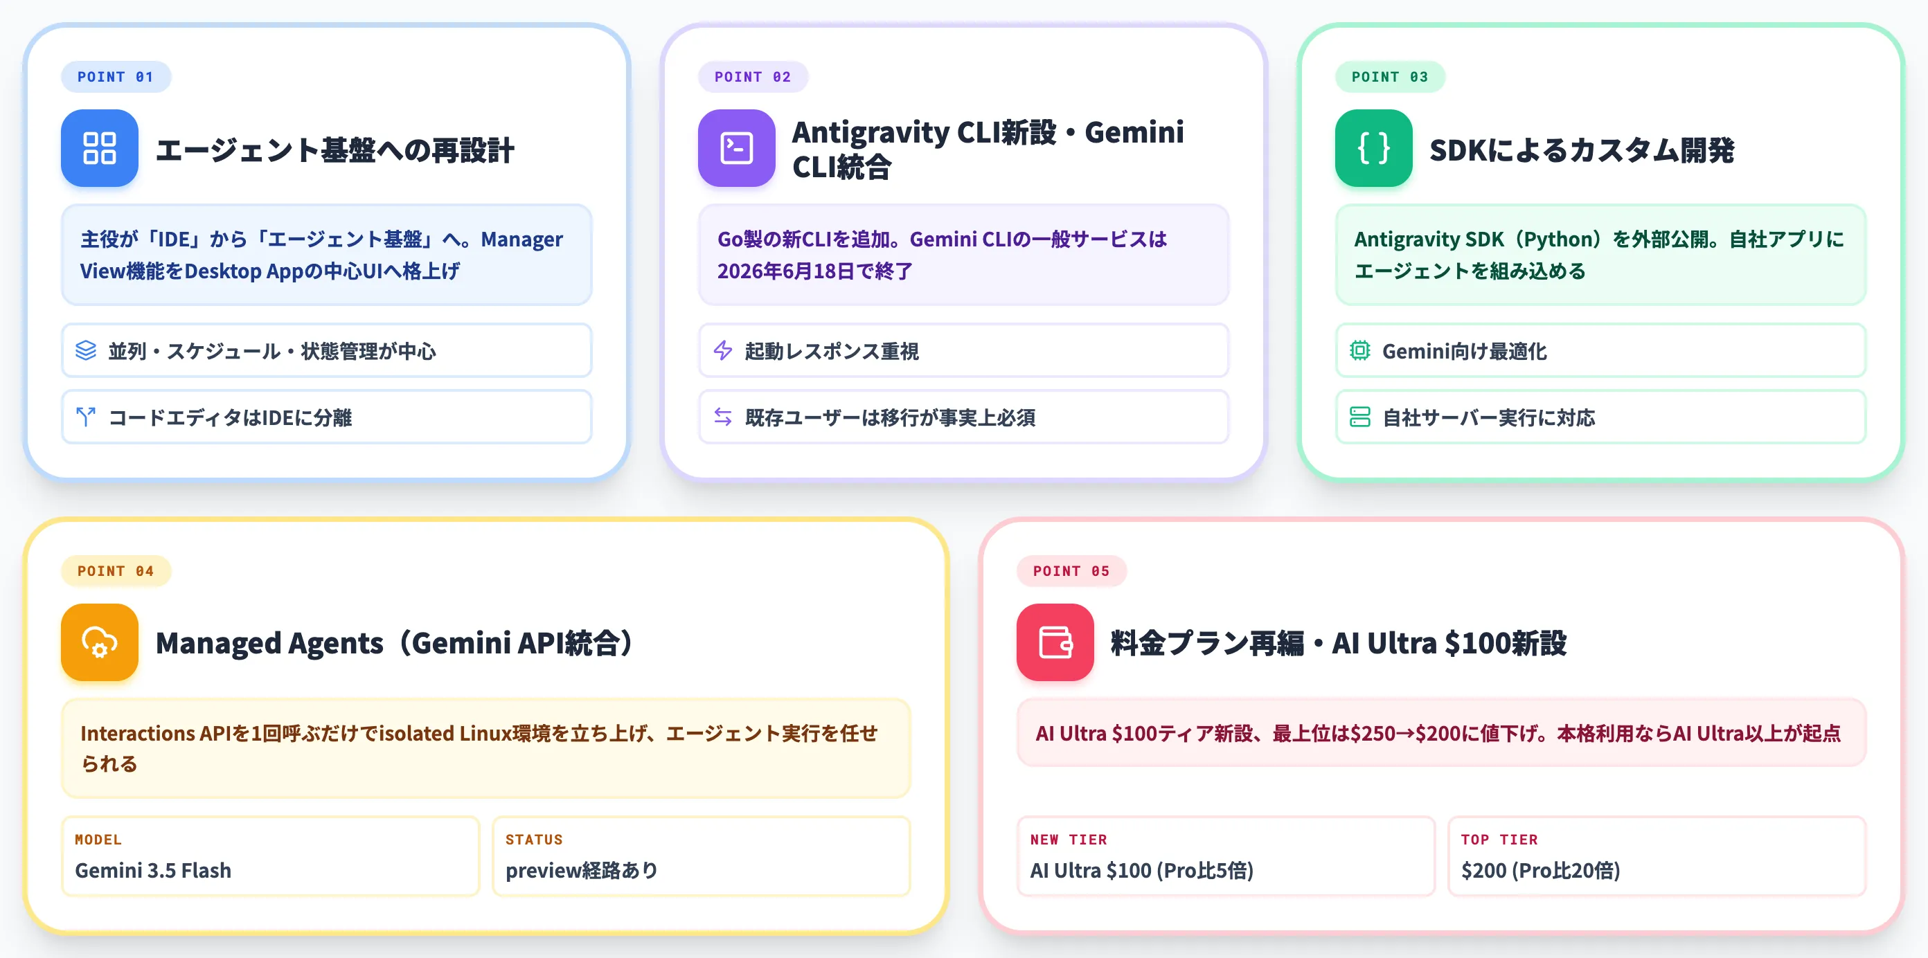
Task: Click heading エージェント基盤への再設計
Action: [x=335, y=150]
